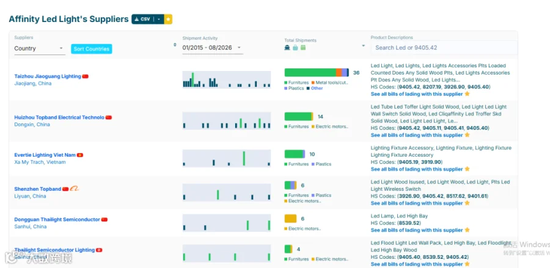Open Taizhou Jiaoguang Lighting supplier page
The width and height of the screenshot is (550, 268).
pyautogui.click(x=48, y=76)
